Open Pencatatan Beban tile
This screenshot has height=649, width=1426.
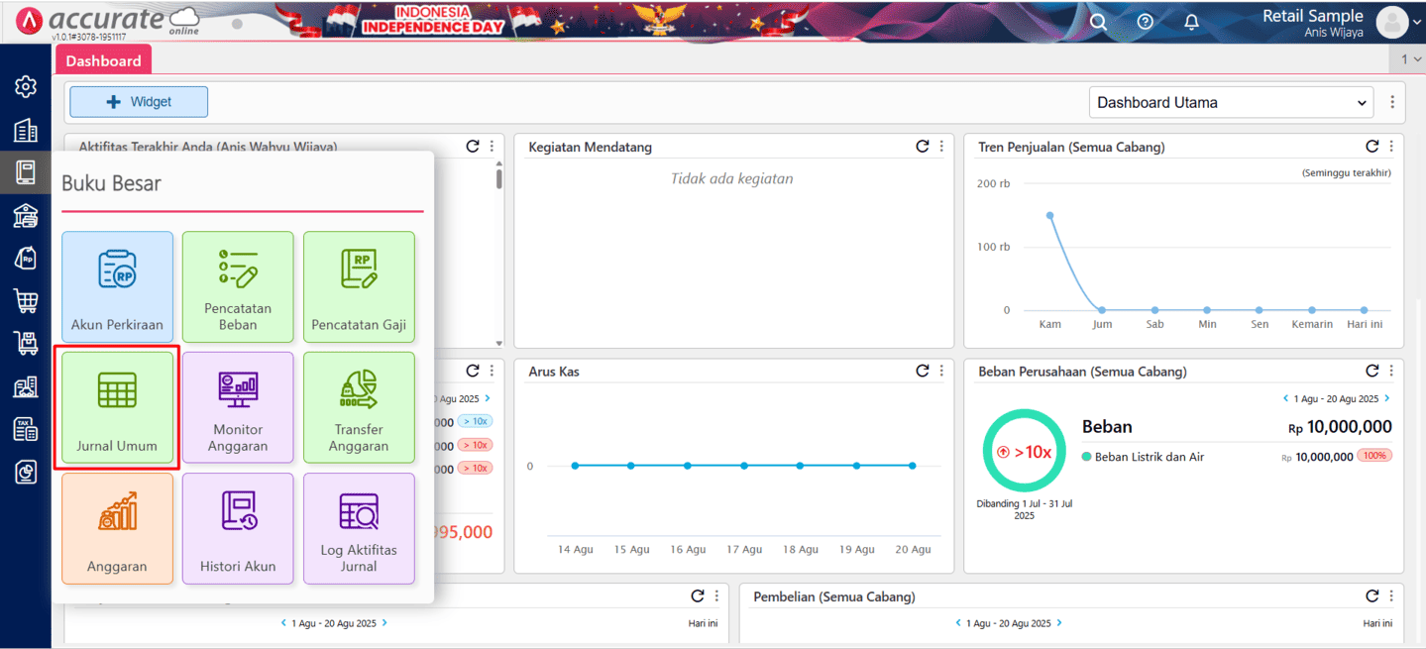tap(238, 287)
